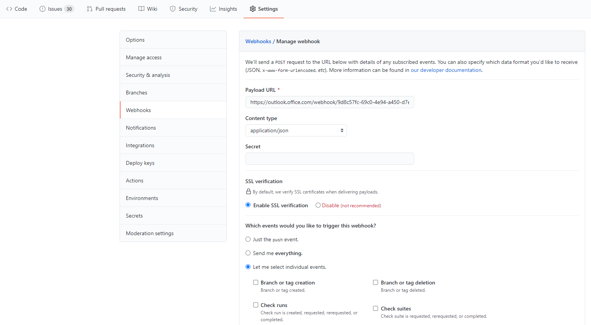The image size is (591, 325).
Task: Open our developer documentation link
Action: (446, 70)
